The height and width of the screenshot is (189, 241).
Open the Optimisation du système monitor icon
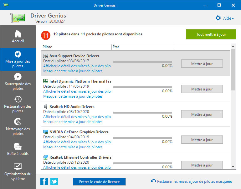click(x=18, y=167)
